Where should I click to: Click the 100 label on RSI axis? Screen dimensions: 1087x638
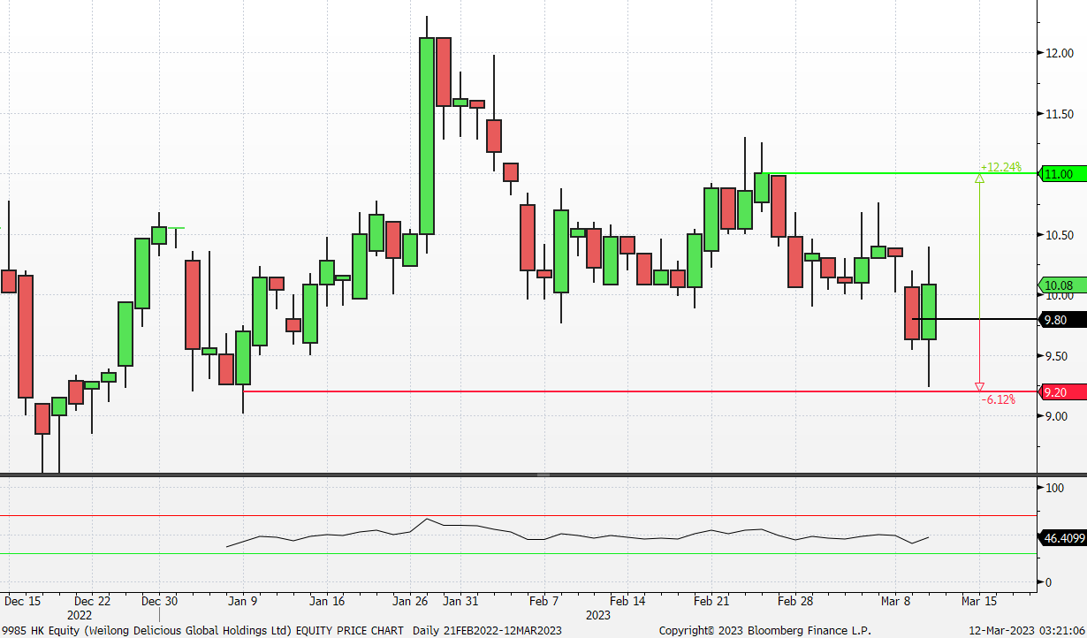click(1054, 488)
